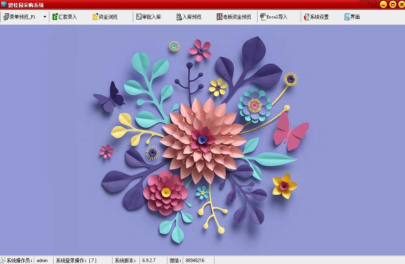This screenshot has height=264, width=405.
Task: Click the status bar operator icon
Action: pyautogui.click(x=3, y=260)
